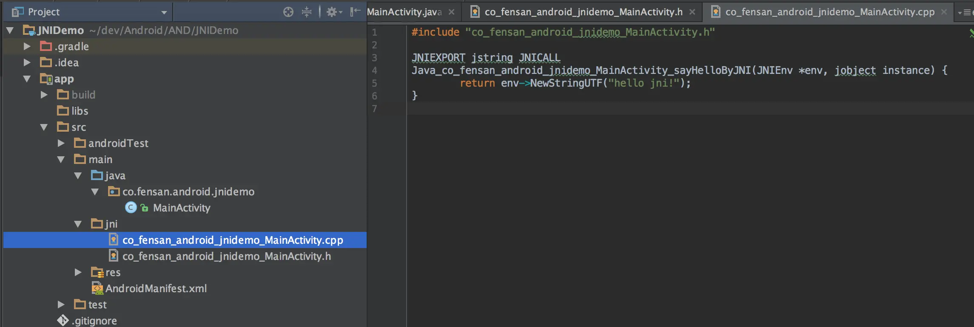
Task: Close the MainActivity.java tab
Action: pos(452,12)
